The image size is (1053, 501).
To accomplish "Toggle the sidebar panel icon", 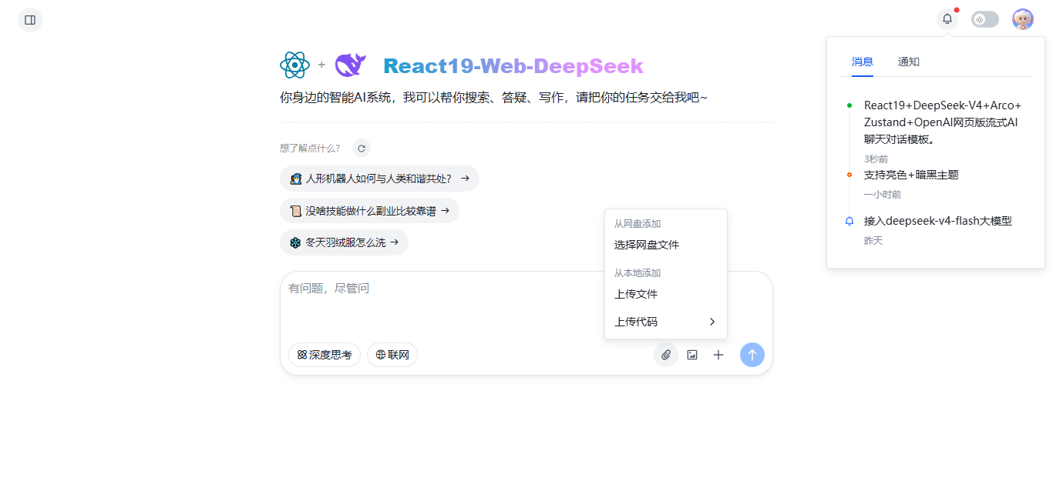I will click(30, 20).
